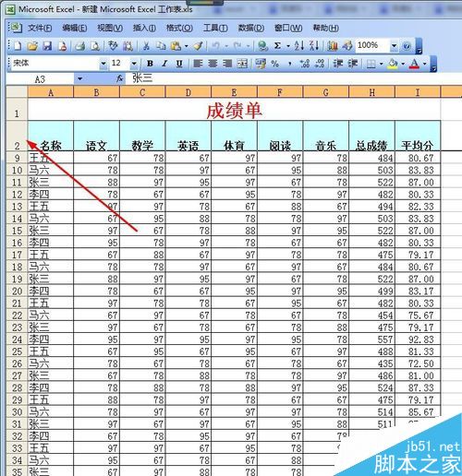Click the Name Box showing A3
The image size is (462, 476).
(40, 79)
